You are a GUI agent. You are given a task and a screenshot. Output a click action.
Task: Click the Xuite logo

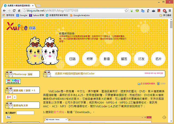click(x=17, y=26)
